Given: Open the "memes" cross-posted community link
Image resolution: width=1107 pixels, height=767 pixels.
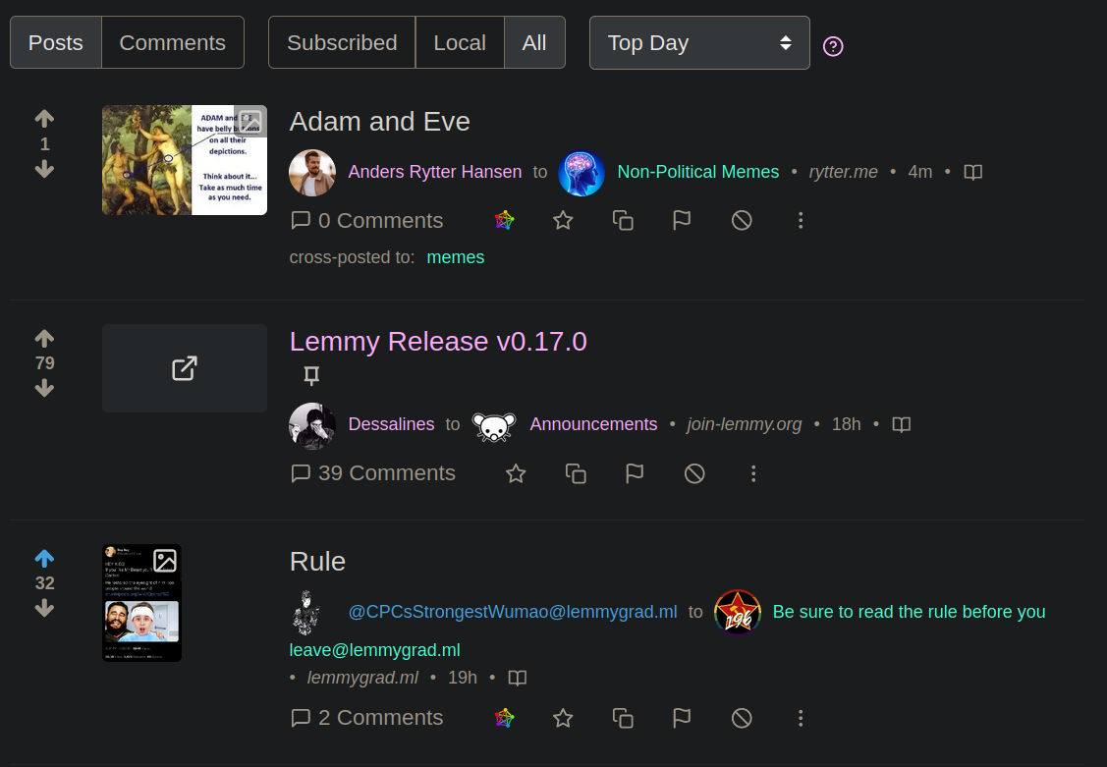Looking at the screenshot, I should coord(455,256).
